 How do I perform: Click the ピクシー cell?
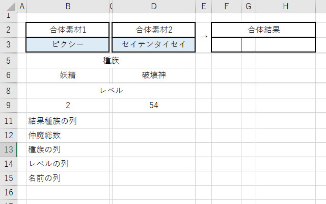coord(68,44)
